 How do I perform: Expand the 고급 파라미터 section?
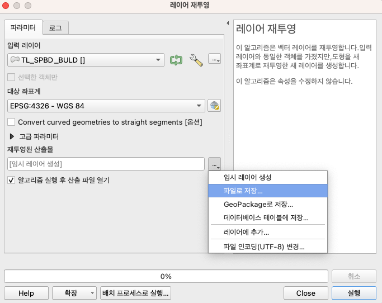[11, 136]
